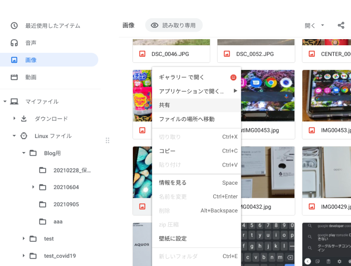Click the red image badge on DSC_0052.JPG
The width and height of the screenshot is (351, 266).
point(226,54)
